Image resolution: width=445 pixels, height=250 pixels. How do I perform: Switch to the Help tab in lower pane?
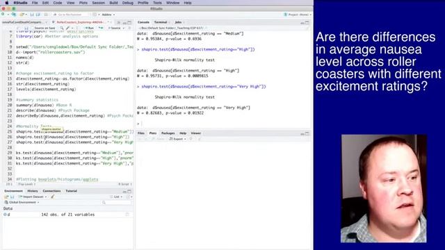pos(183,133)
